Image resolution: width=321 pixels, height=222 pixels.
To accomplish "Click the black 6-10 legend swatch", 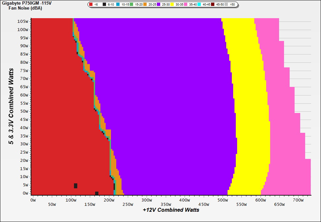I will [104, 5].
